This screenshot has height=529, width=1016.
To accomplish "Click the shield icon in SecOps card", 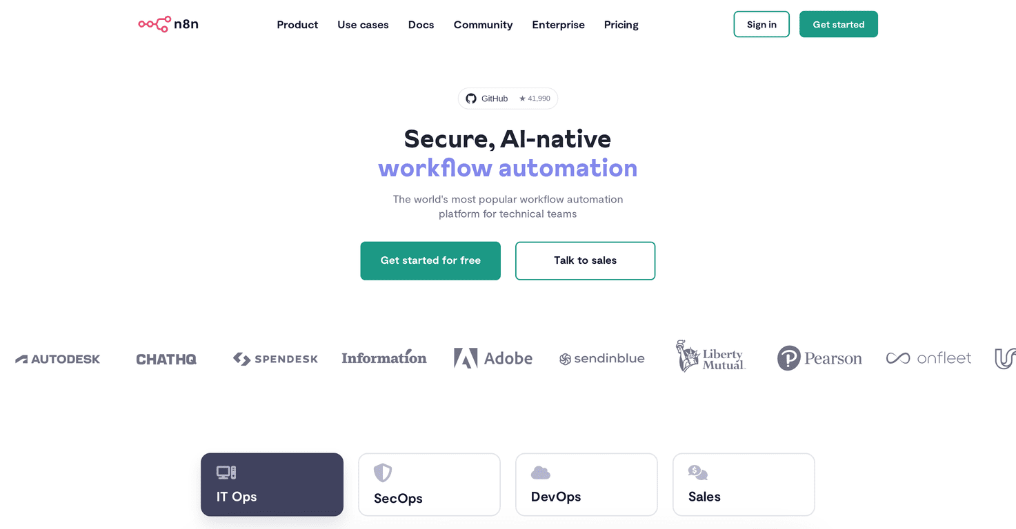I will (383, 473).
